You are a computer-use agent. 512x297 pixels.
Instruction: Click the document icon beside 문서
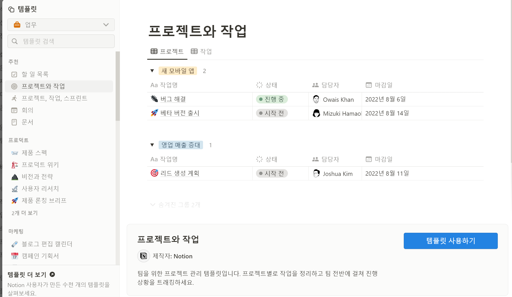(x=14, y=122)
